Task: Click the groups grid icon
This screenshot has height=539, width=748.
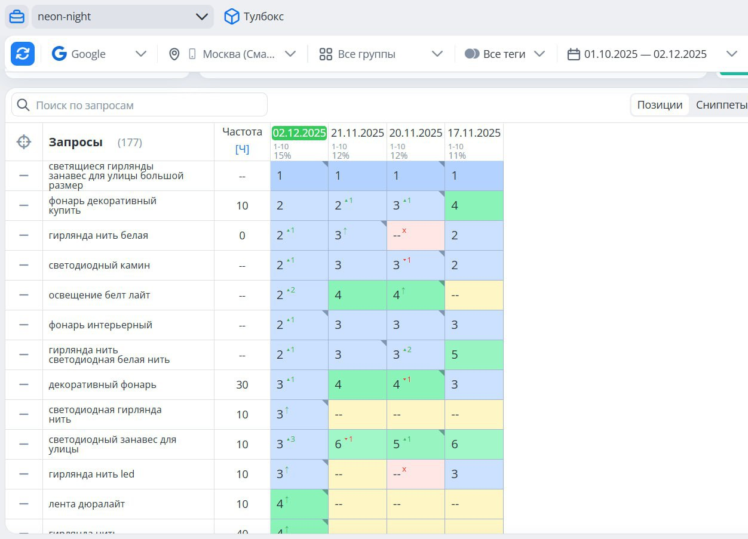Action: (x=326, y=54)
